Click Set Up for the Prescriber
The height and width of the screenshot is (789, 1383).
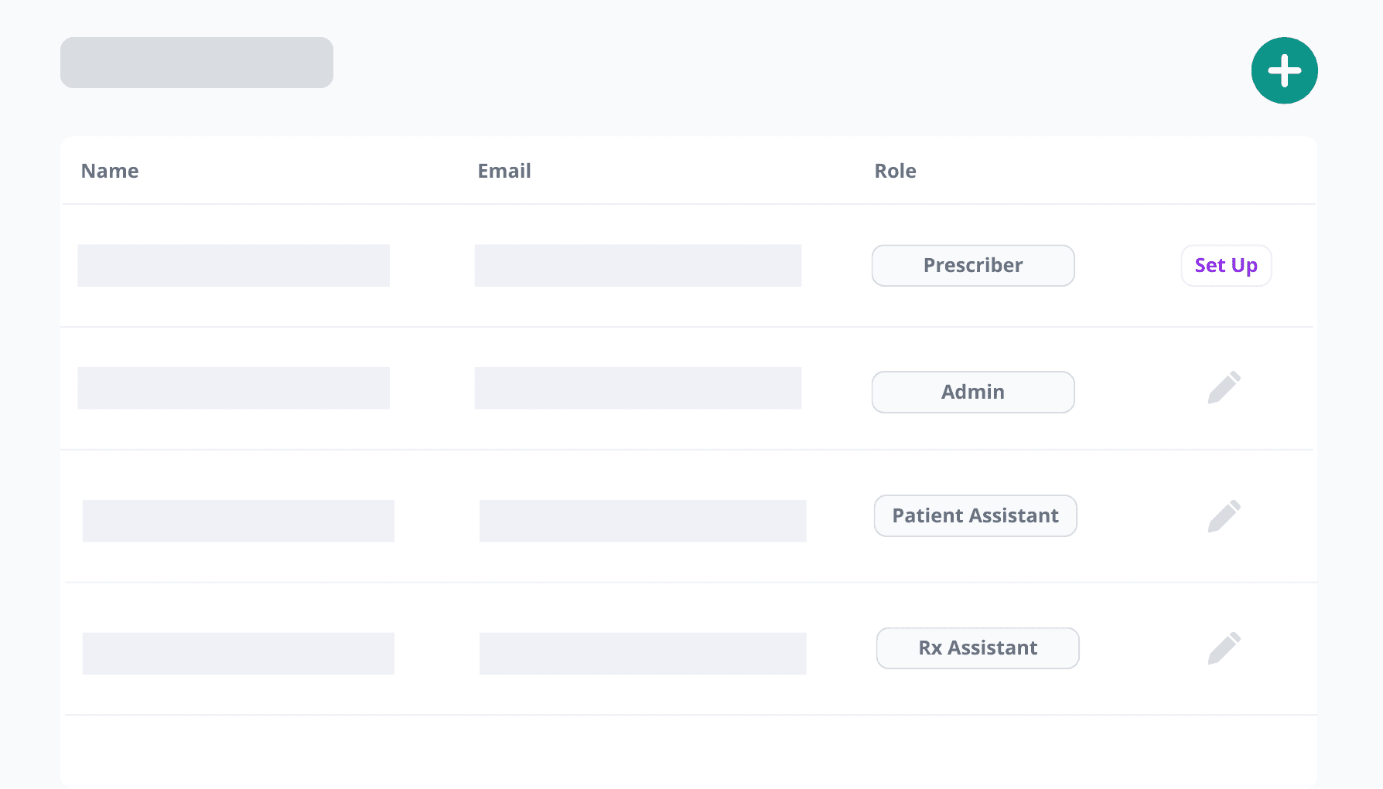(1226, 266)
